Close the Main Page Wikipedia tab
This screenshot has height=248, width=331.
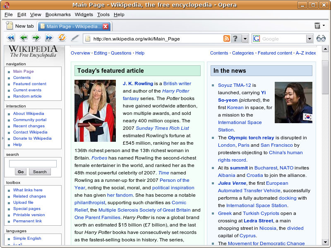click(x=106, y=26)
